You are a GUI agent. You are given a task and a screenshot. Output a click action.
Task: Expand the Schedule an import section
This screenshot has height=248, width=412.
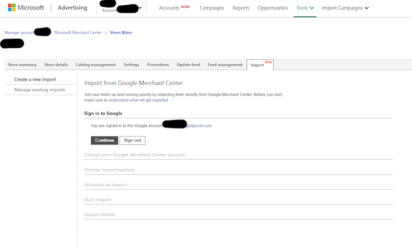(x=105, y=184)
